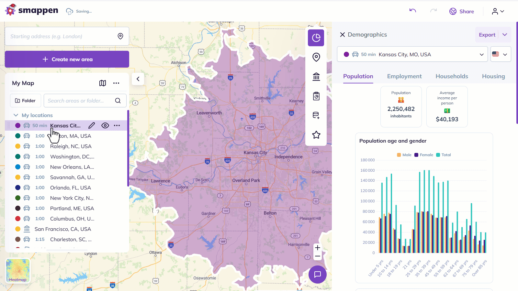This screenshot has width=518, height=291.
Task: Open the country flag dropdown
Action: click(x=501, y=54)
